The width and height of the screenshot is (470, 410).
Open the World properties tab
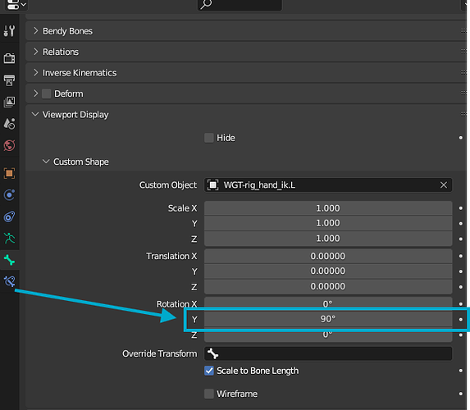click(x=9, y=146)
